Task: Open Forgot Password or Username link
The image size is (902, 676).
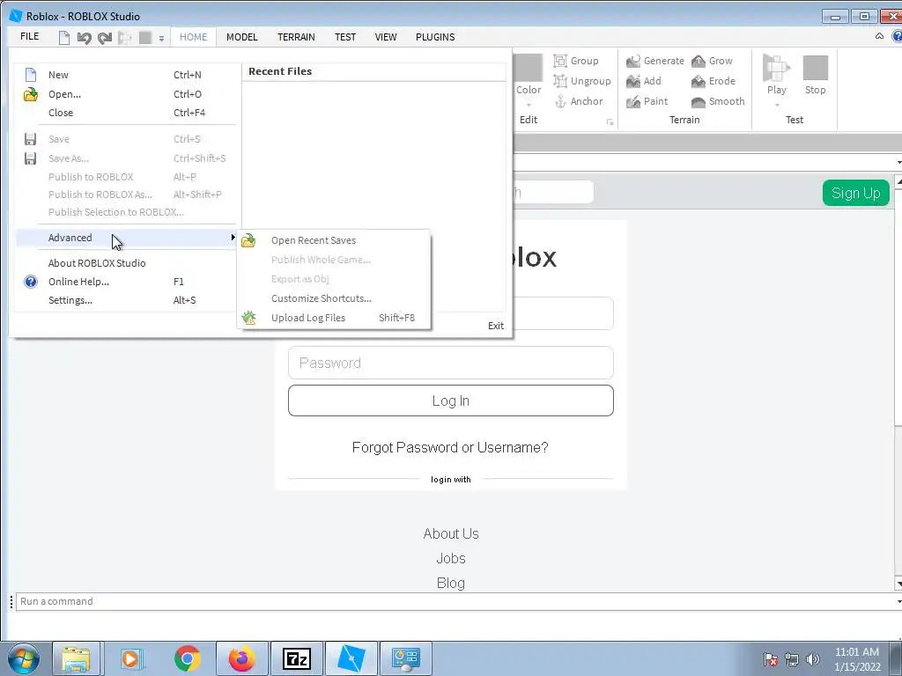Action: click(x=450, y=447)
